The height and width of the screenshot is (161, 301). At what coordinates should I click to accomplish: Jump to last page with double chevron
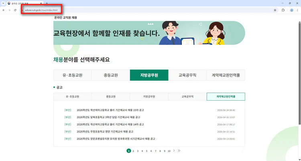point(179,151)
